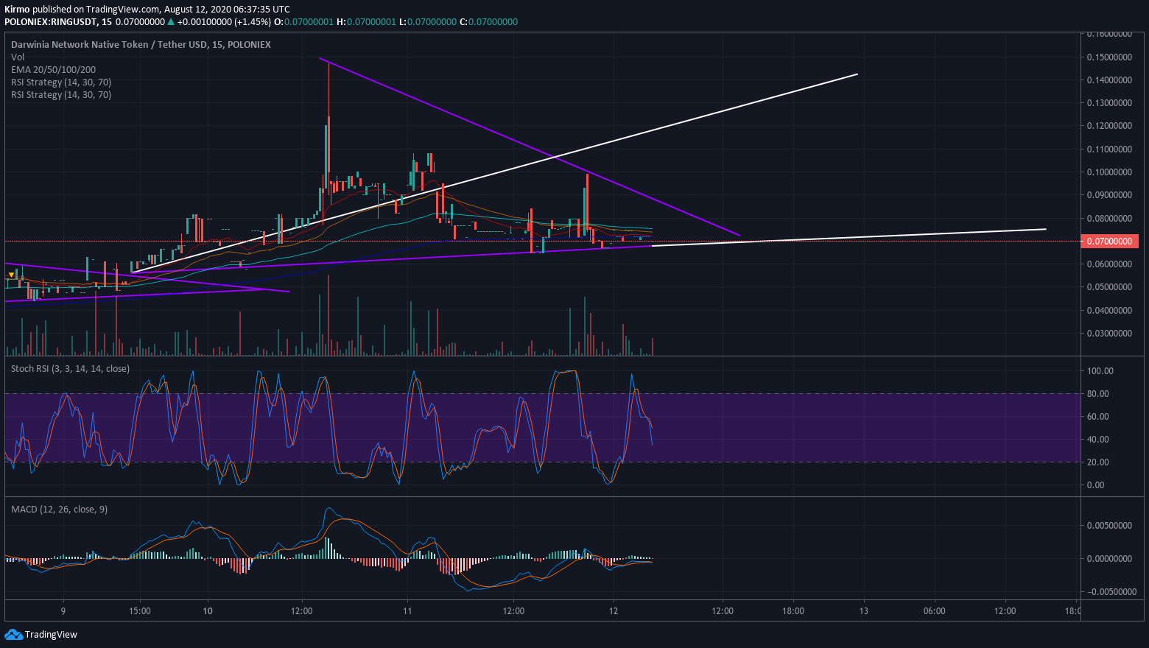Click the yellow down-arrow marker on chart
This screenshot has width=1149, height=648.
click(11, 275)
